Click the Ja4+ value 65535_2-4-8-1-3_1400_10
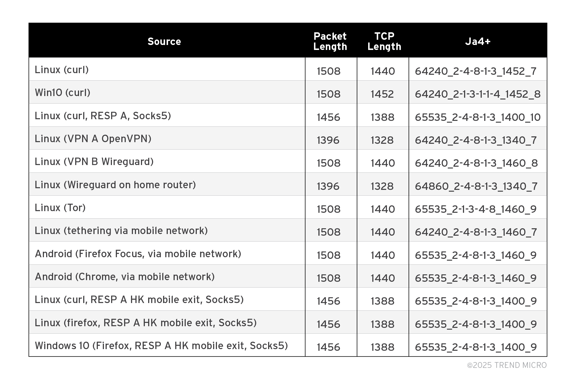576x385 pixels. click(x=477, y=117)
